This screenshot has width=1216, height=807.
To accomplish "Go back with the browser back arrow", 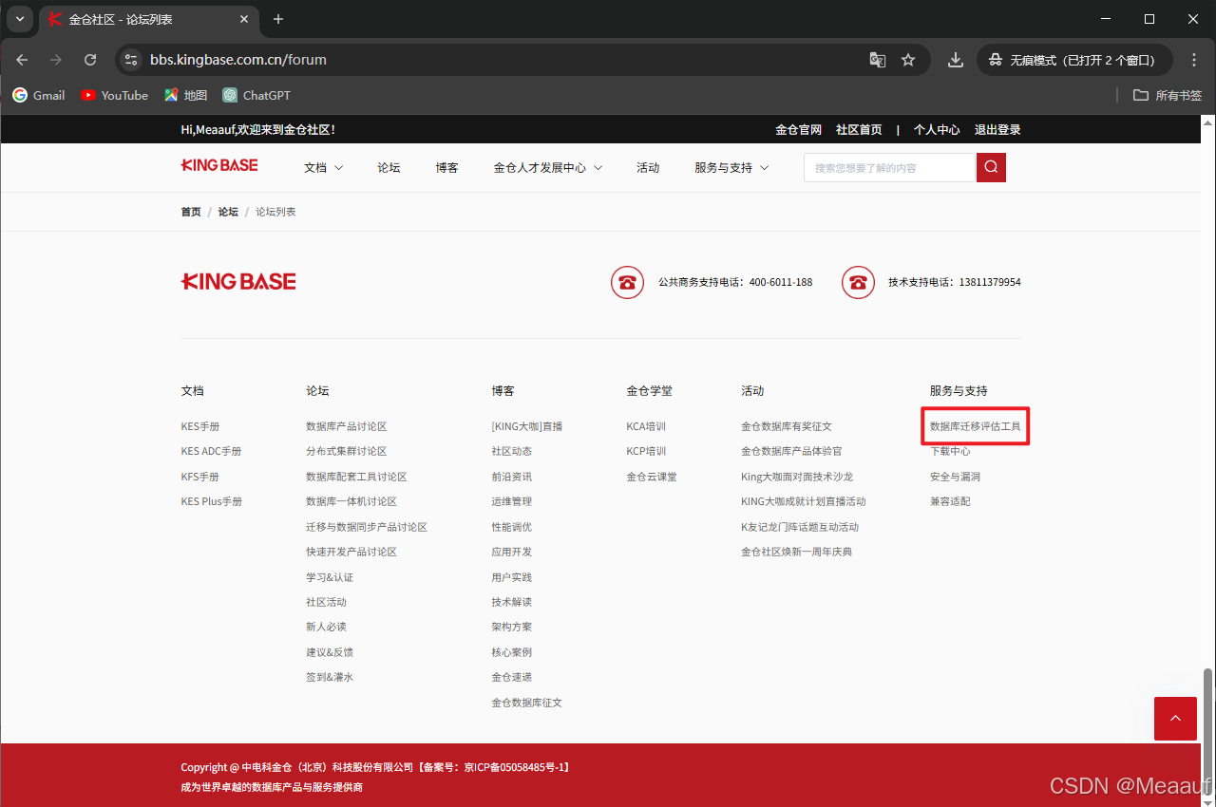I will tap(22, 60).
